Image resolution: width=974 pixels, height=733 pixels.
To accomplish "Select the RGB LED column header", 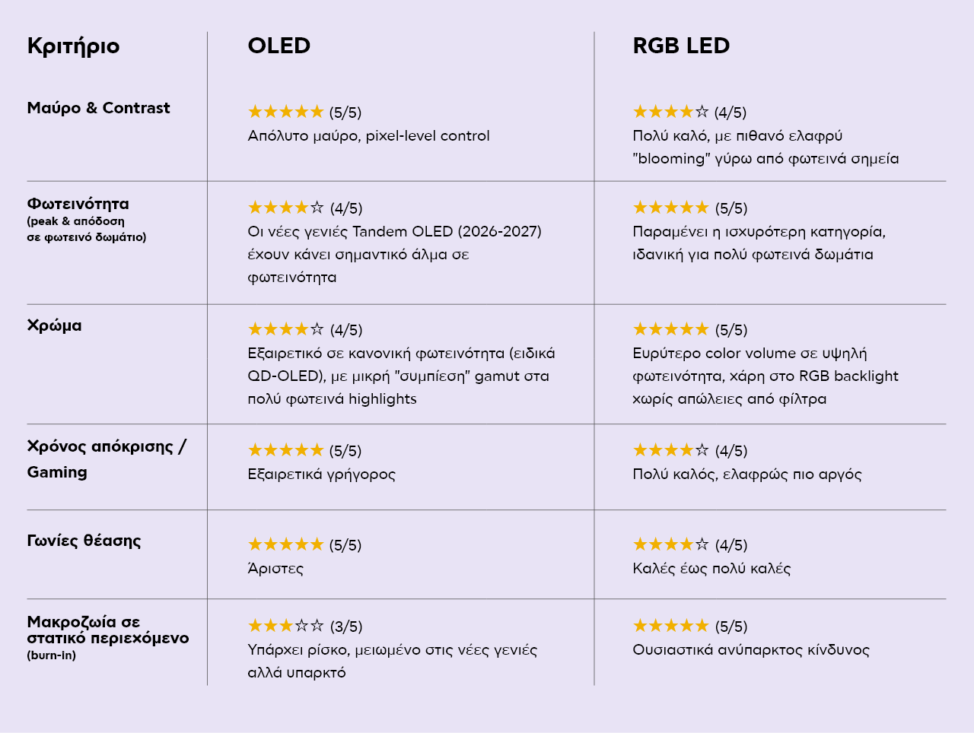I will tap(681, 46).
